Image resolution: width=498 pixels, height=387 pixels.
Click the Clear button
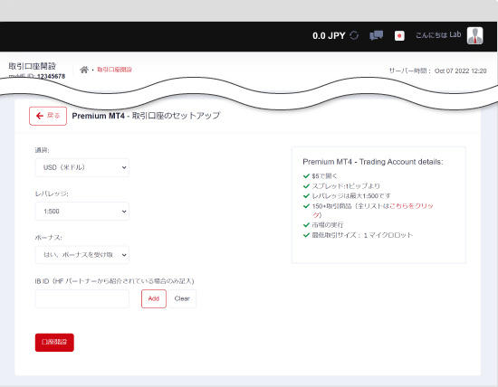pyautogui.click(x=182, y=298)
